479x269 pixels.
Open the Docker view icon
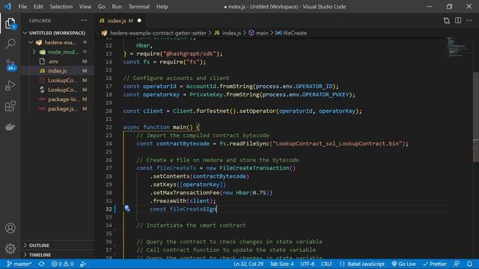click(10, 126)
